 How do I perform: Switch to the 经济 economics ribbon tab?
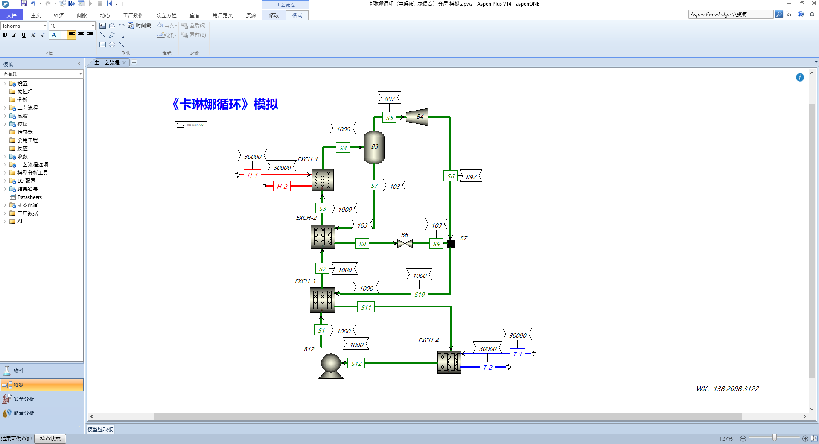(x=59, y=15)
